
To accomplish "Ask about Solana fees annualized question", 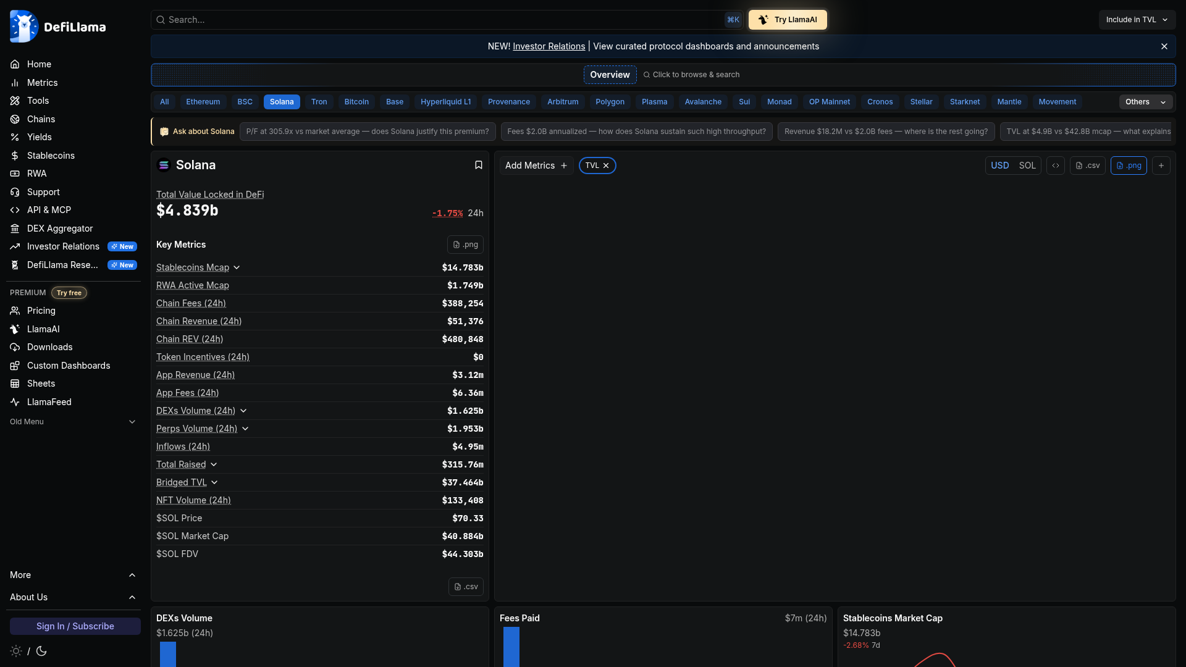I will pyautogui.click(x=636, y=132).
